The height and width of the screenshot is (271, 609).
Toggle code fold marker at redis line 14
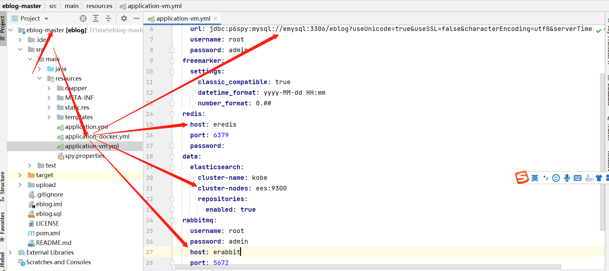click(x=172, y=114)
